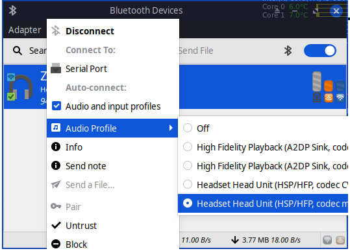Screen dimensions: 350x251
Task: Click the grey striped level bar in device row
Action: tap(317, 81)
